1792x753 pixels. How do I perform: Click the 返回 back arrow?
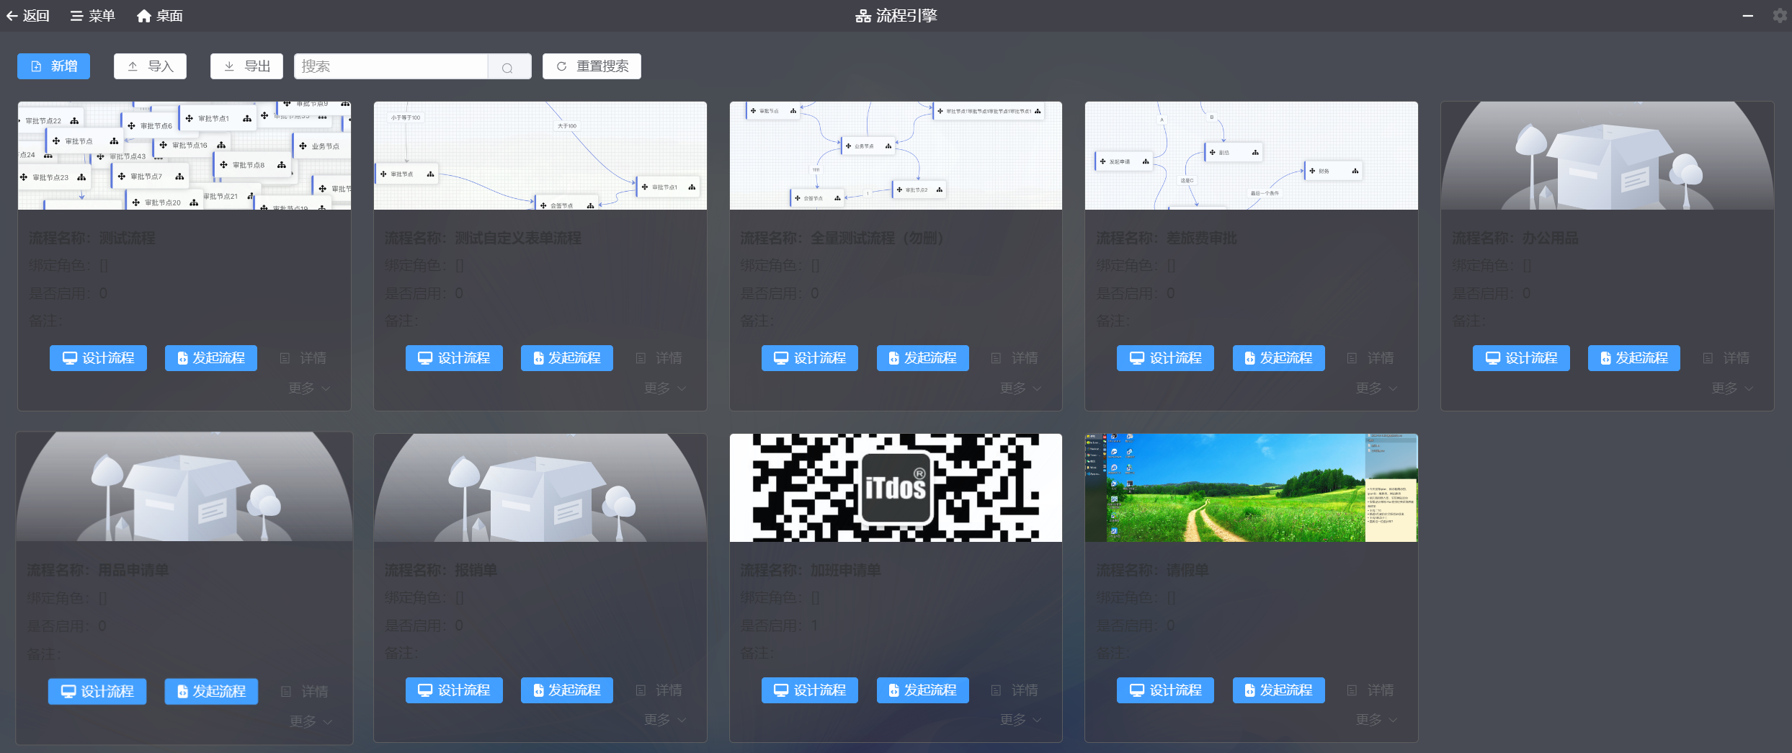tap(28, 16)
